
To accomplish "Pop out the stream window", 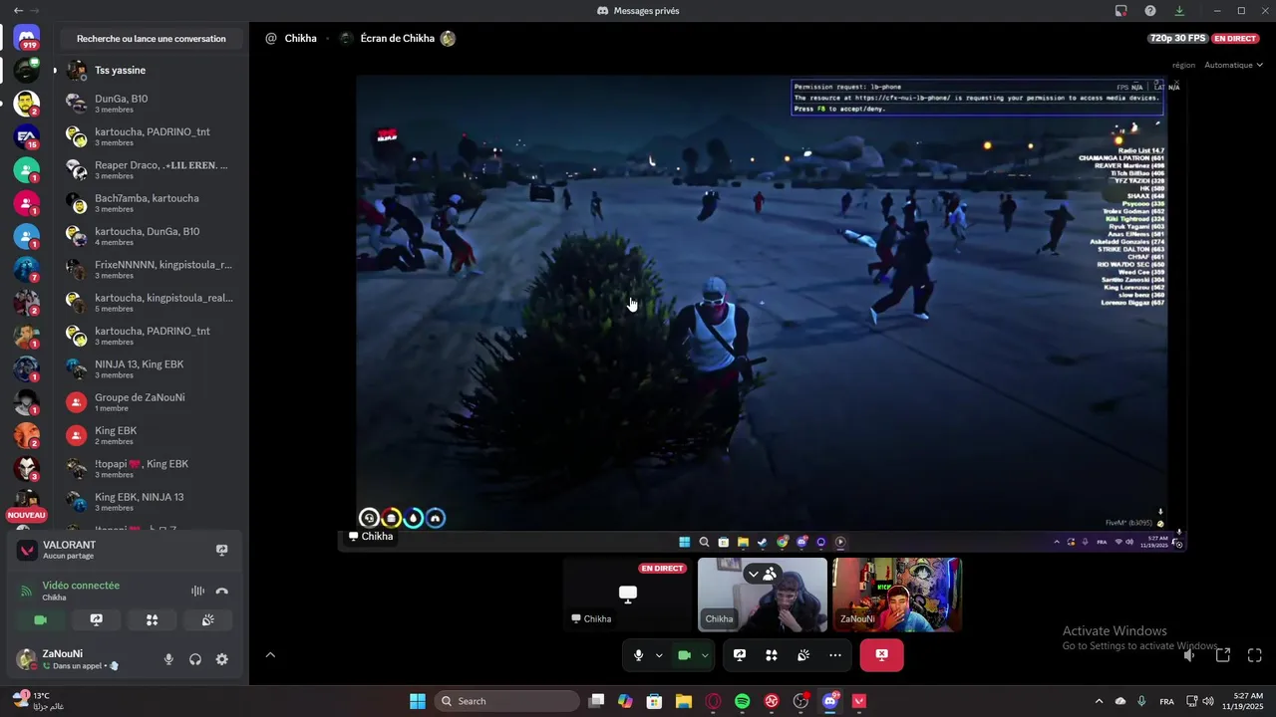I will pos(1223,655).
